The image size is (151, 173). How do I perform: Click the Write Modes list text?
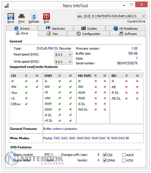tap(86, 138)
